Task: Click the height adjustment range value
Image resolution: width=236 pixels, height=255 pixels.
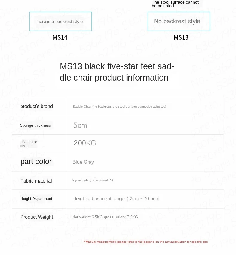Action: coord(116,199)
